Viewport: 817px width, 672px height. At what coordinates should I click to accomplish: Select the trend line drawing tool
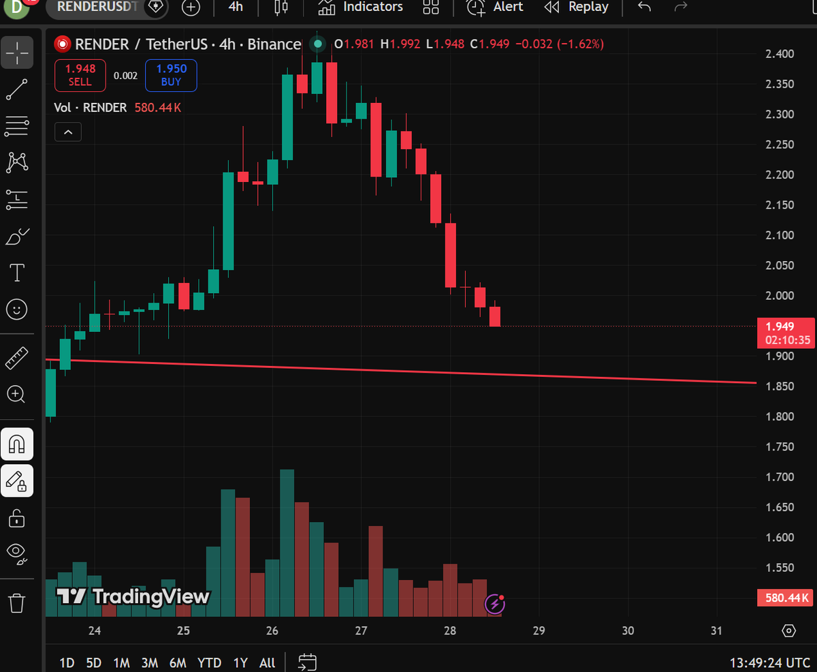(x=17, y=89)
